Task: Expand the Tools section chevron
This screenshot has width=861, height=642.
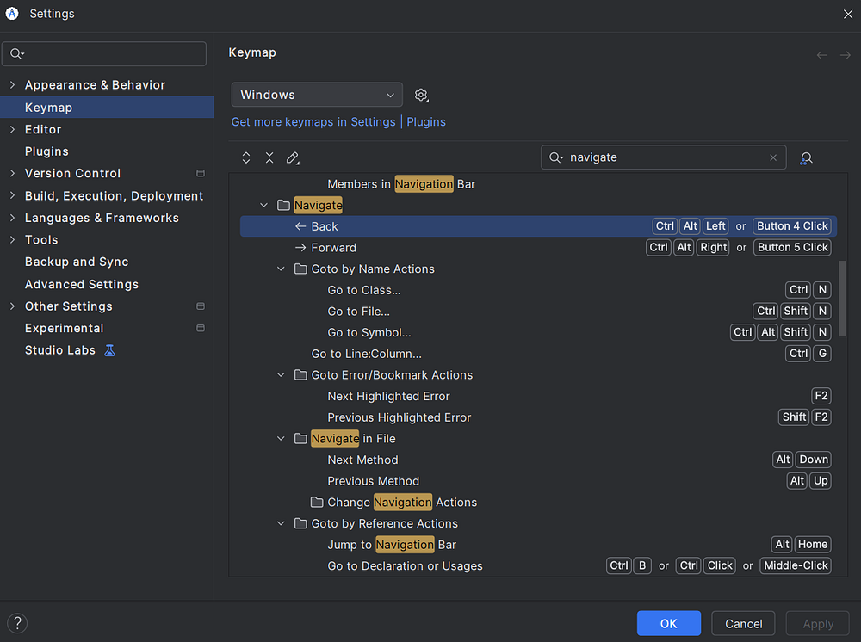Action: point(13,240)
